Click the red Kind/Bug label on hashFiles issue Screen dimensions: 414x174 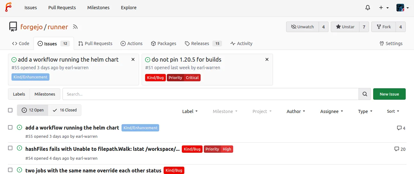192,149
